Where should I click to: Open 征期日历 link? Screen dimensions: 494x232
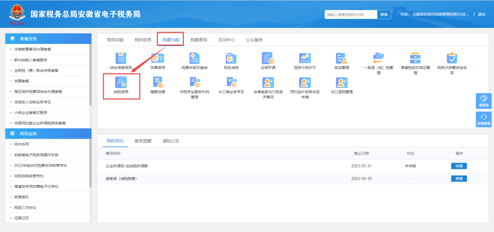pos(21,218)
